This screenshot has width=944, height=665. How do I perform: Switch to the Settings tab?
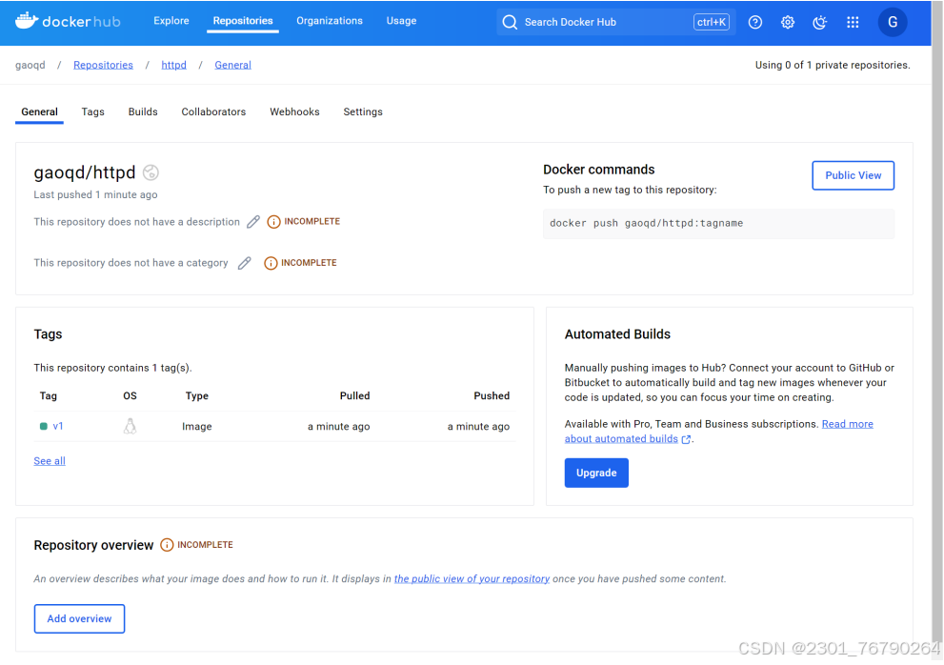(x=363, y=112)
